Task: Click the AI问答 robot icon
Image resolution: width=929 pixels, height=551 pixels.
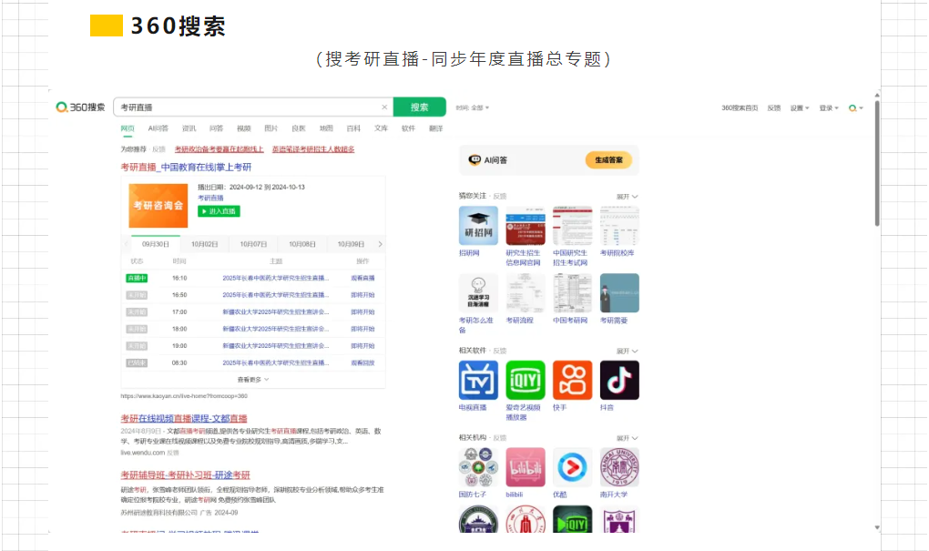Action: (475, 160)
